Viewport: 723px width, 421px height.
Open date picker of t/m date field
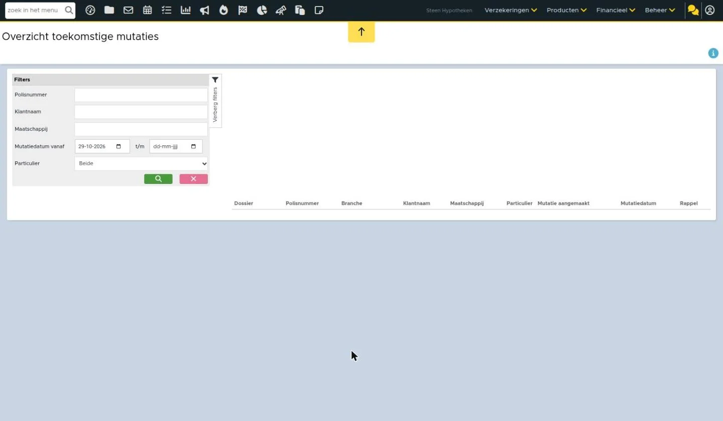(x=193, y=146)
